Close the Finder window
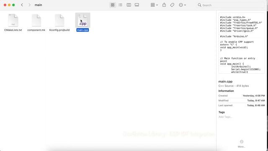The width and height of the screenshot is (268, 151). 5,5
